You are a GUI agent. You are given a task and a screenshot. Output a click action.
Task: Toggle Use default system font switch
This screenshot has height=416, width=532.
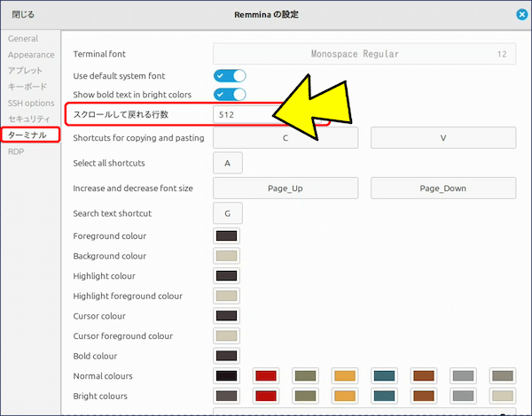[230, 76]
